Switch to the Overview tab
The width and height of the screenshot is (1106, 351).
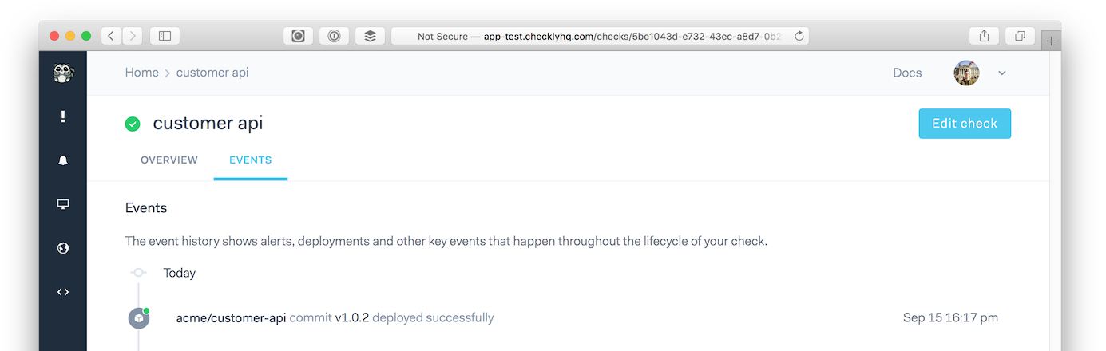[169, 160]
